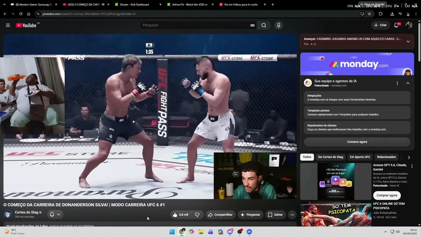Filter by EA Sports UFC chip
421x237 pixels.
click(x=360, y=157)
